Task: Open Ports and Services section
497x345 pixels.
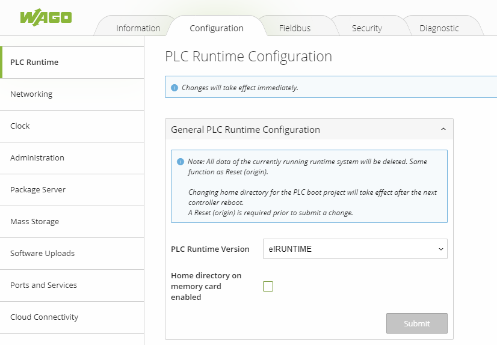Action: 43,285
